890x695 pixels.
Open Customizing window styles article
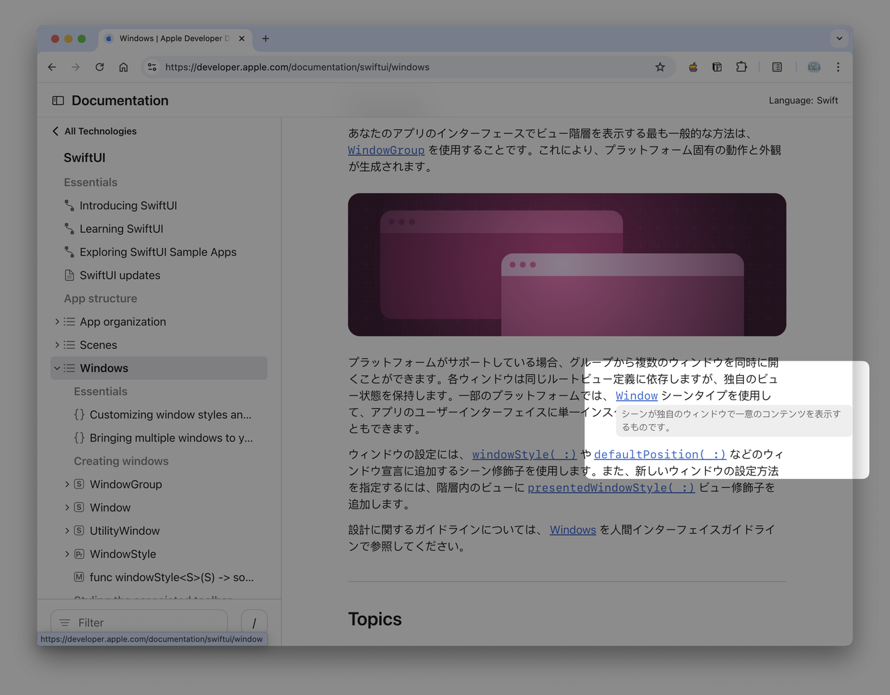(x=170, y=415)
